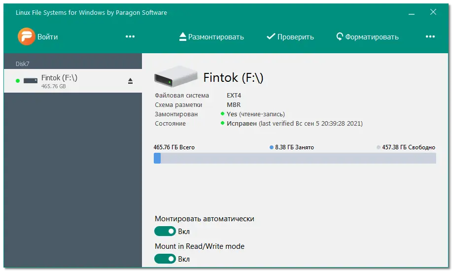Toggle the Монтировать автоматически switch
The image size is (452, 271).
coord(165,231)
